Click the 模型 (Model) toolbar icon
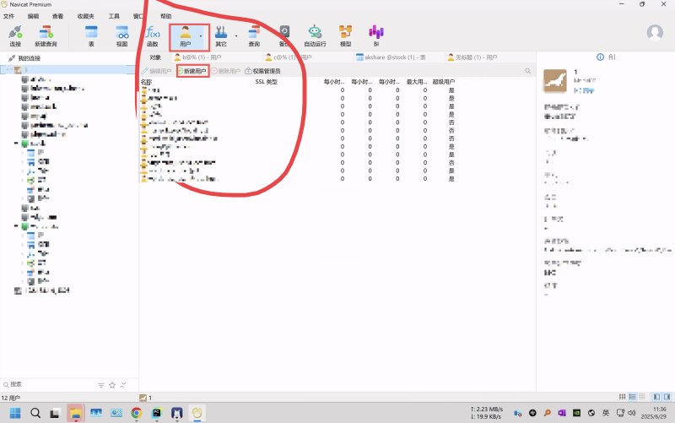The width and height of the screenshot is (675, 423). pyautogui.click(x=345, y=35)
